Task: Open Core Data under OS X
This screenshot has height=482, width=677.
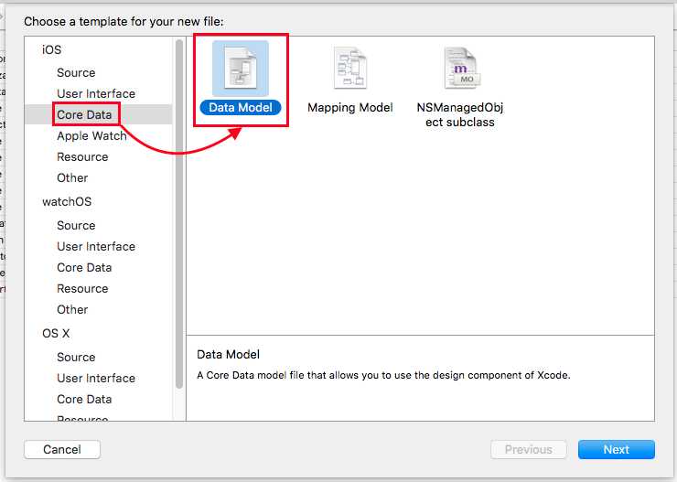Action: (x=84, y=399)
